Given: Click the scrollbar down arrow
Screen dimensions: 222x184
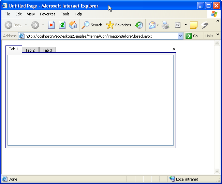Looking at the screenshot, I should [217, 171].
